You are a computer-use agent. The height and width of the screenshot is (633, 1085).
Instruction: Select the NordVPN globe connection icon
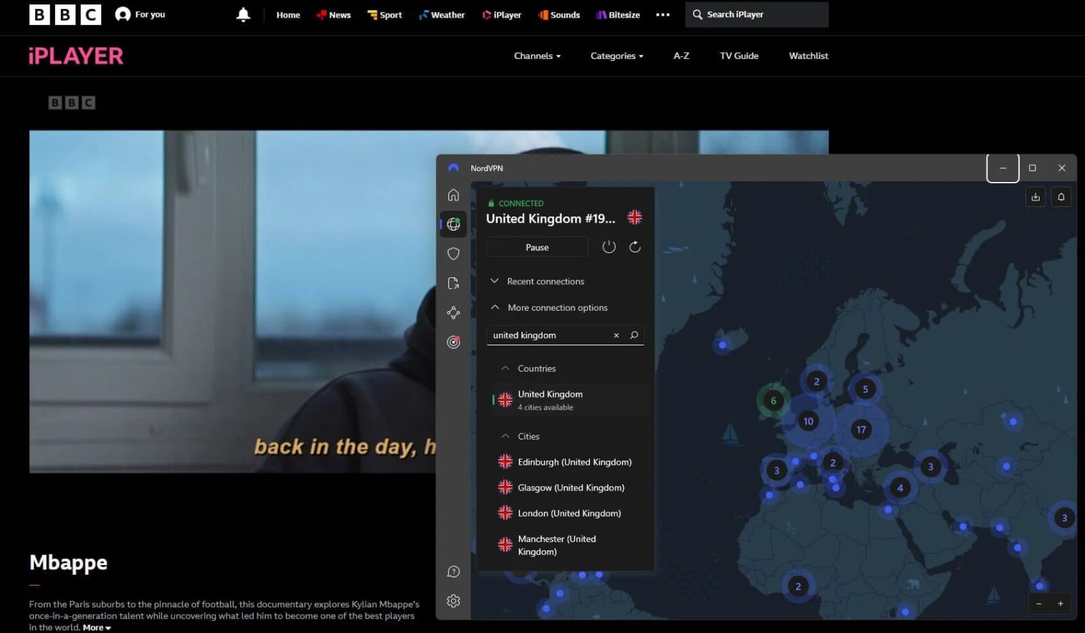(x=454, y=224)
